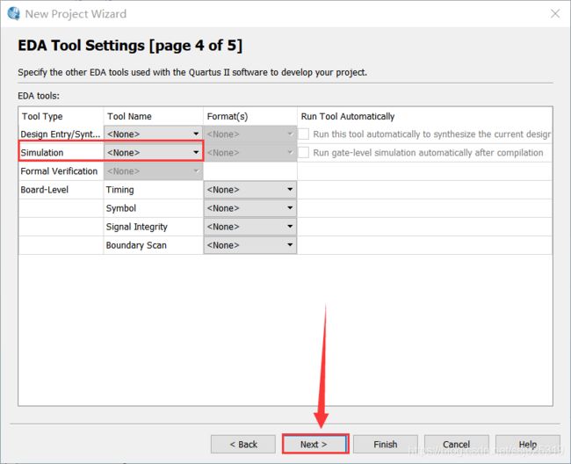Click the disabled Simulation Format(s) dropdown
This screenshot has width=571, height=464.
point(250,153)
